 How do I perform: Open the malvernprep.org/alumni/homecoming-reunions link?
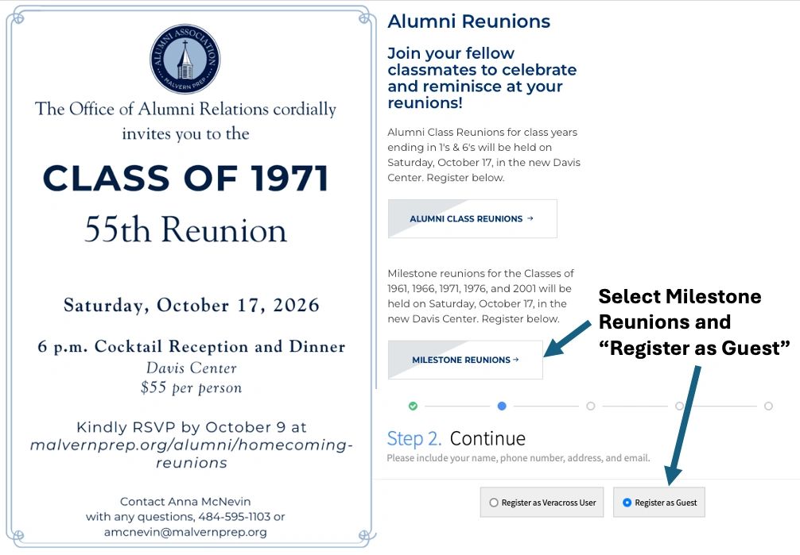192,453
